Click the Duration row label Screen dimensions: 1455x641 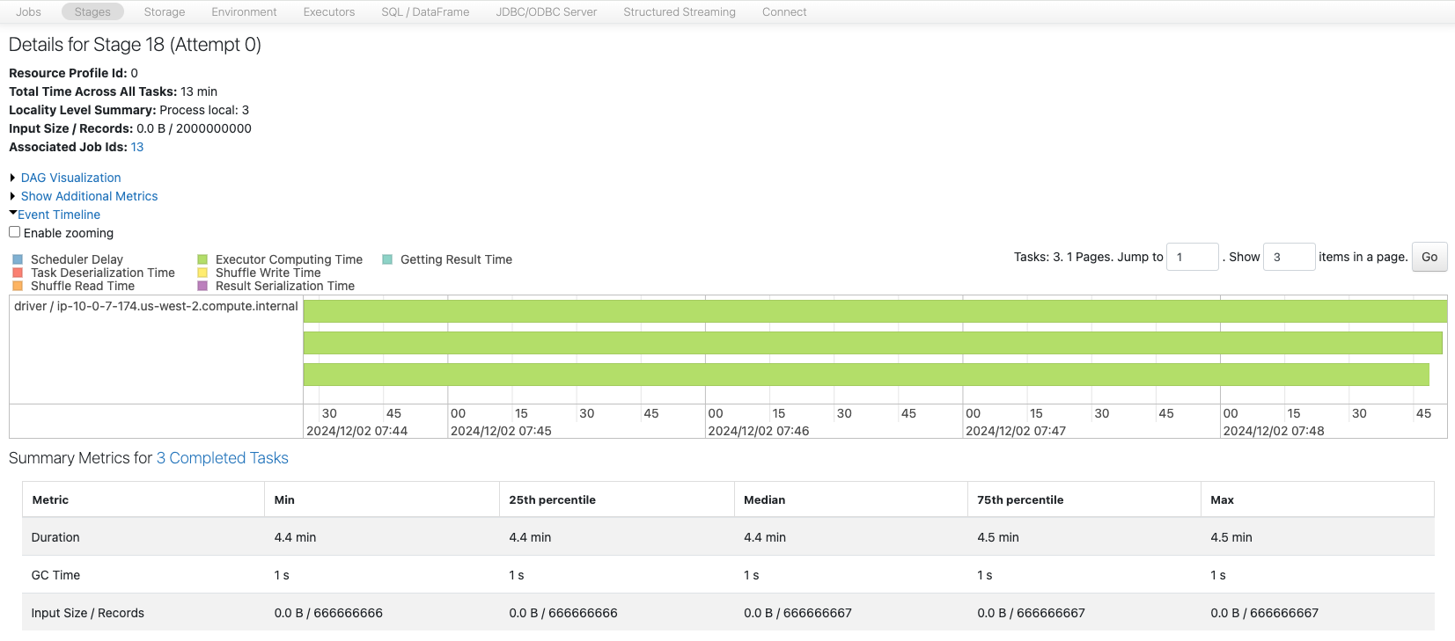[55, 537]
